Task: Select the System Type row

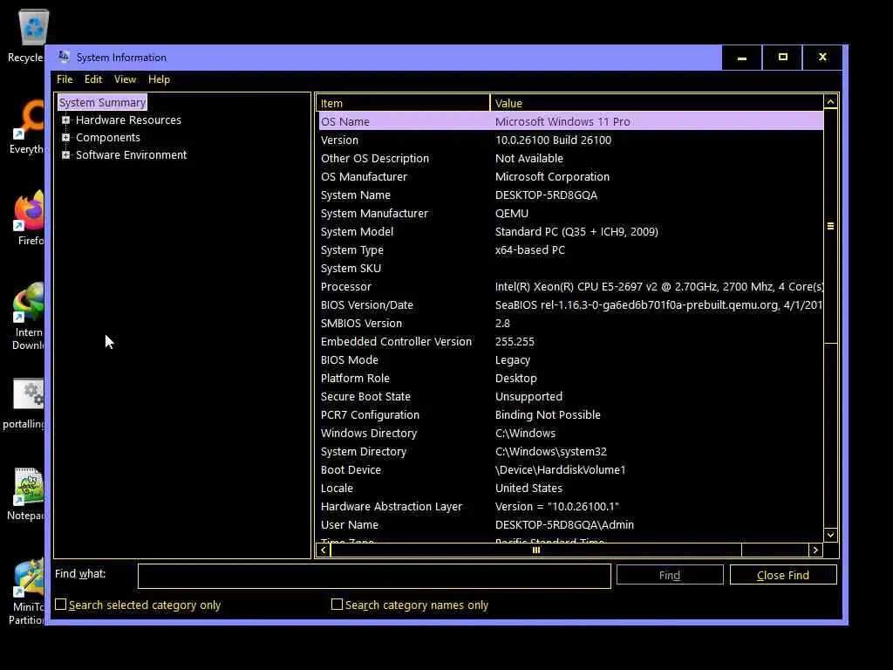Action: coord(570,250)
